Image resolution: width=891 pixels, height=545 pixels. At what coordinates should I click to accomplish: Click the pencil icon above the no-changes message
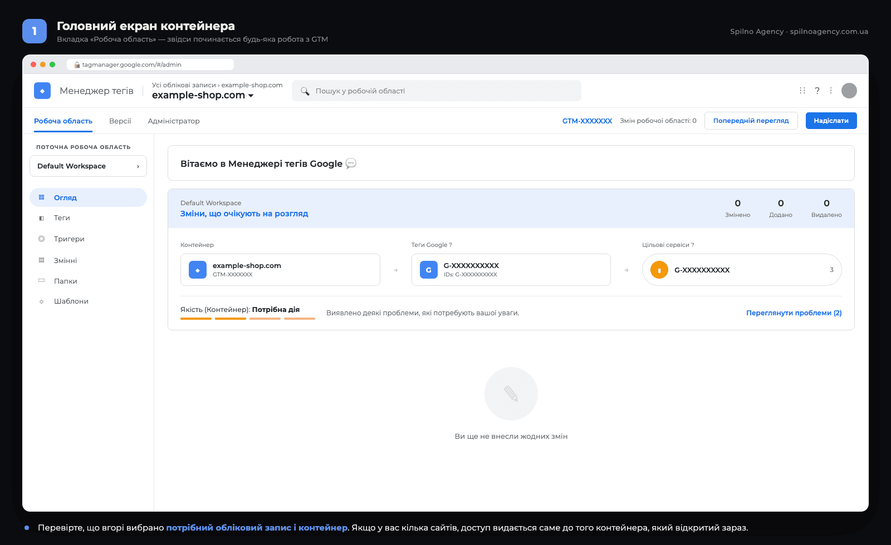tap(511, 394)
